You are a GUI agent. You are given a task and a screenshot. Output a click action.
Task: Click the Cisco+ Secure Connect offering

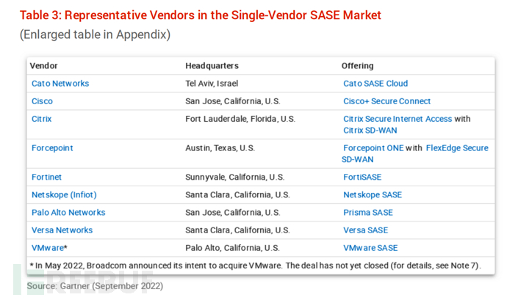coord(386,101)
